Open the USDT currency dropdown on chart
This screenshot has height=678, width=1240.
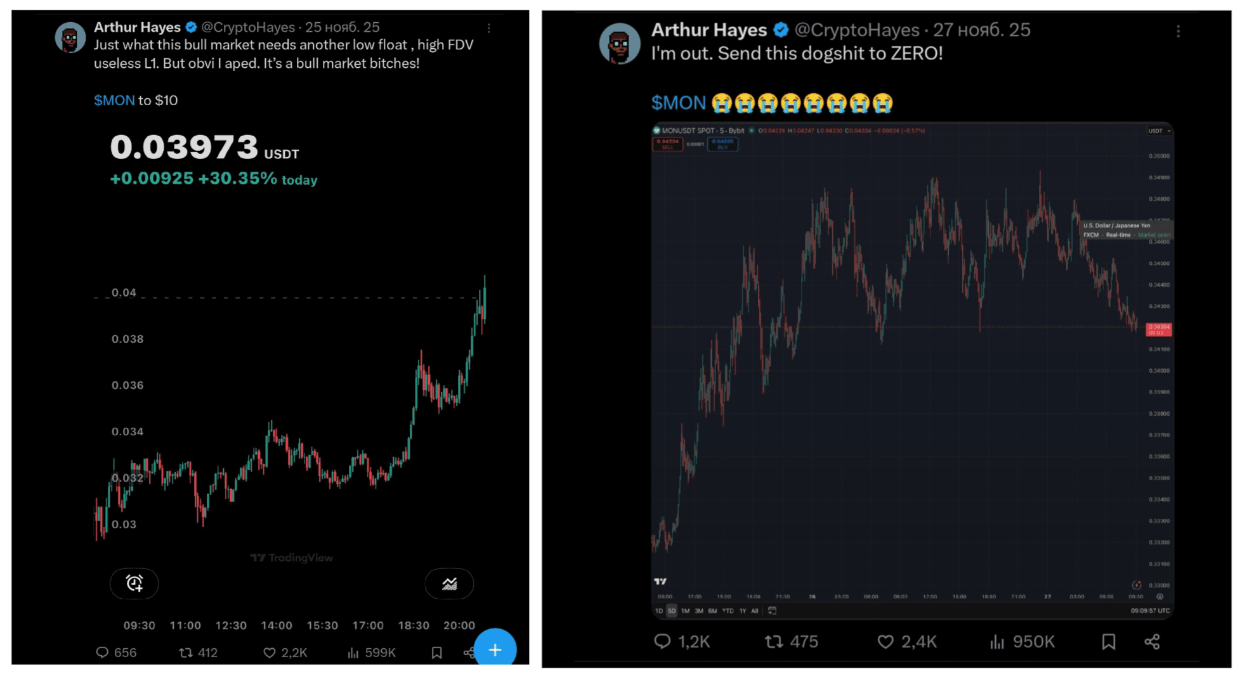point(1159,131)
